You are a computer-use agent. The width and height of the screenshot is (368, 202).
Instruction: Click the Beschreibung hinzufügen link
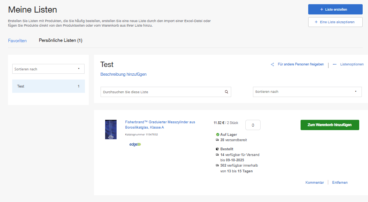(x=123, y=74)
